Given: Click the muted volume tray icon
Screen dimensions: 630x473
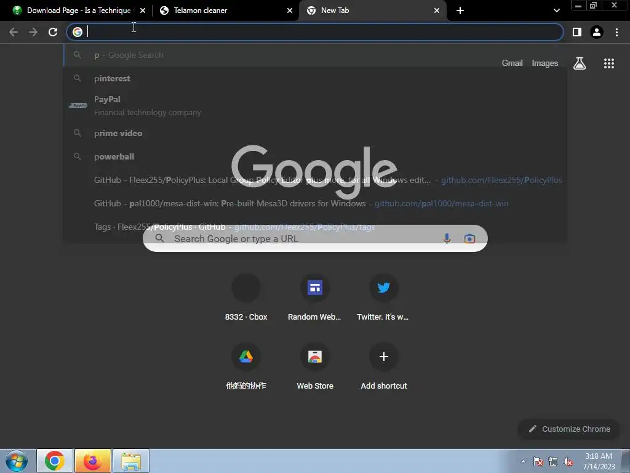Looking at the screenshot, I should click(x=568, y=461).
